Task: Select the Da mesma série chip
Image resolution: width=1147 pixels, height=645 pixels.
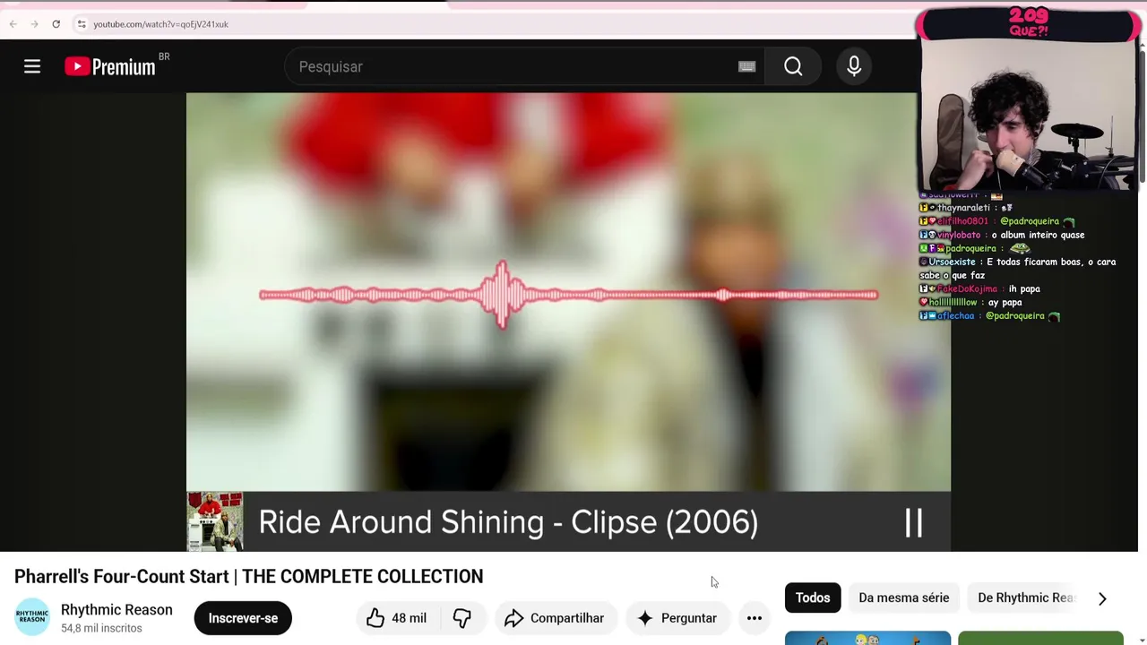Action: (903, 598)
